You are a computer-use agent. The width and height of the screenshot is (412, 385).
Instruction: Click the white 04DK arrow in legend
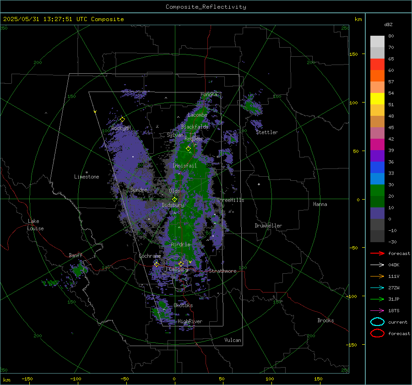377,265
